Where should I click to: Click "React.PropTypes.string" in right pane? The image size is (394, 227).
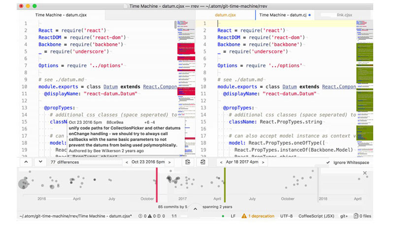click(x=291, y=122)
